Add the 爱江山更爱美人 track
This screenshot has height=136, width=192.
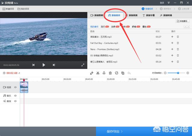[x=172, y=62]
